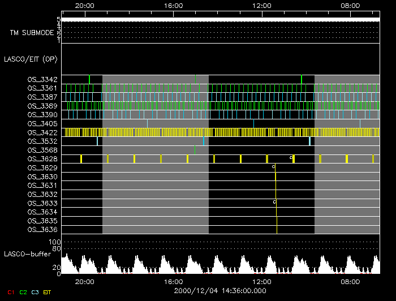The image size is (396, 301).
Task: Click 12:00 on the lower time axis
Action: 262,281
